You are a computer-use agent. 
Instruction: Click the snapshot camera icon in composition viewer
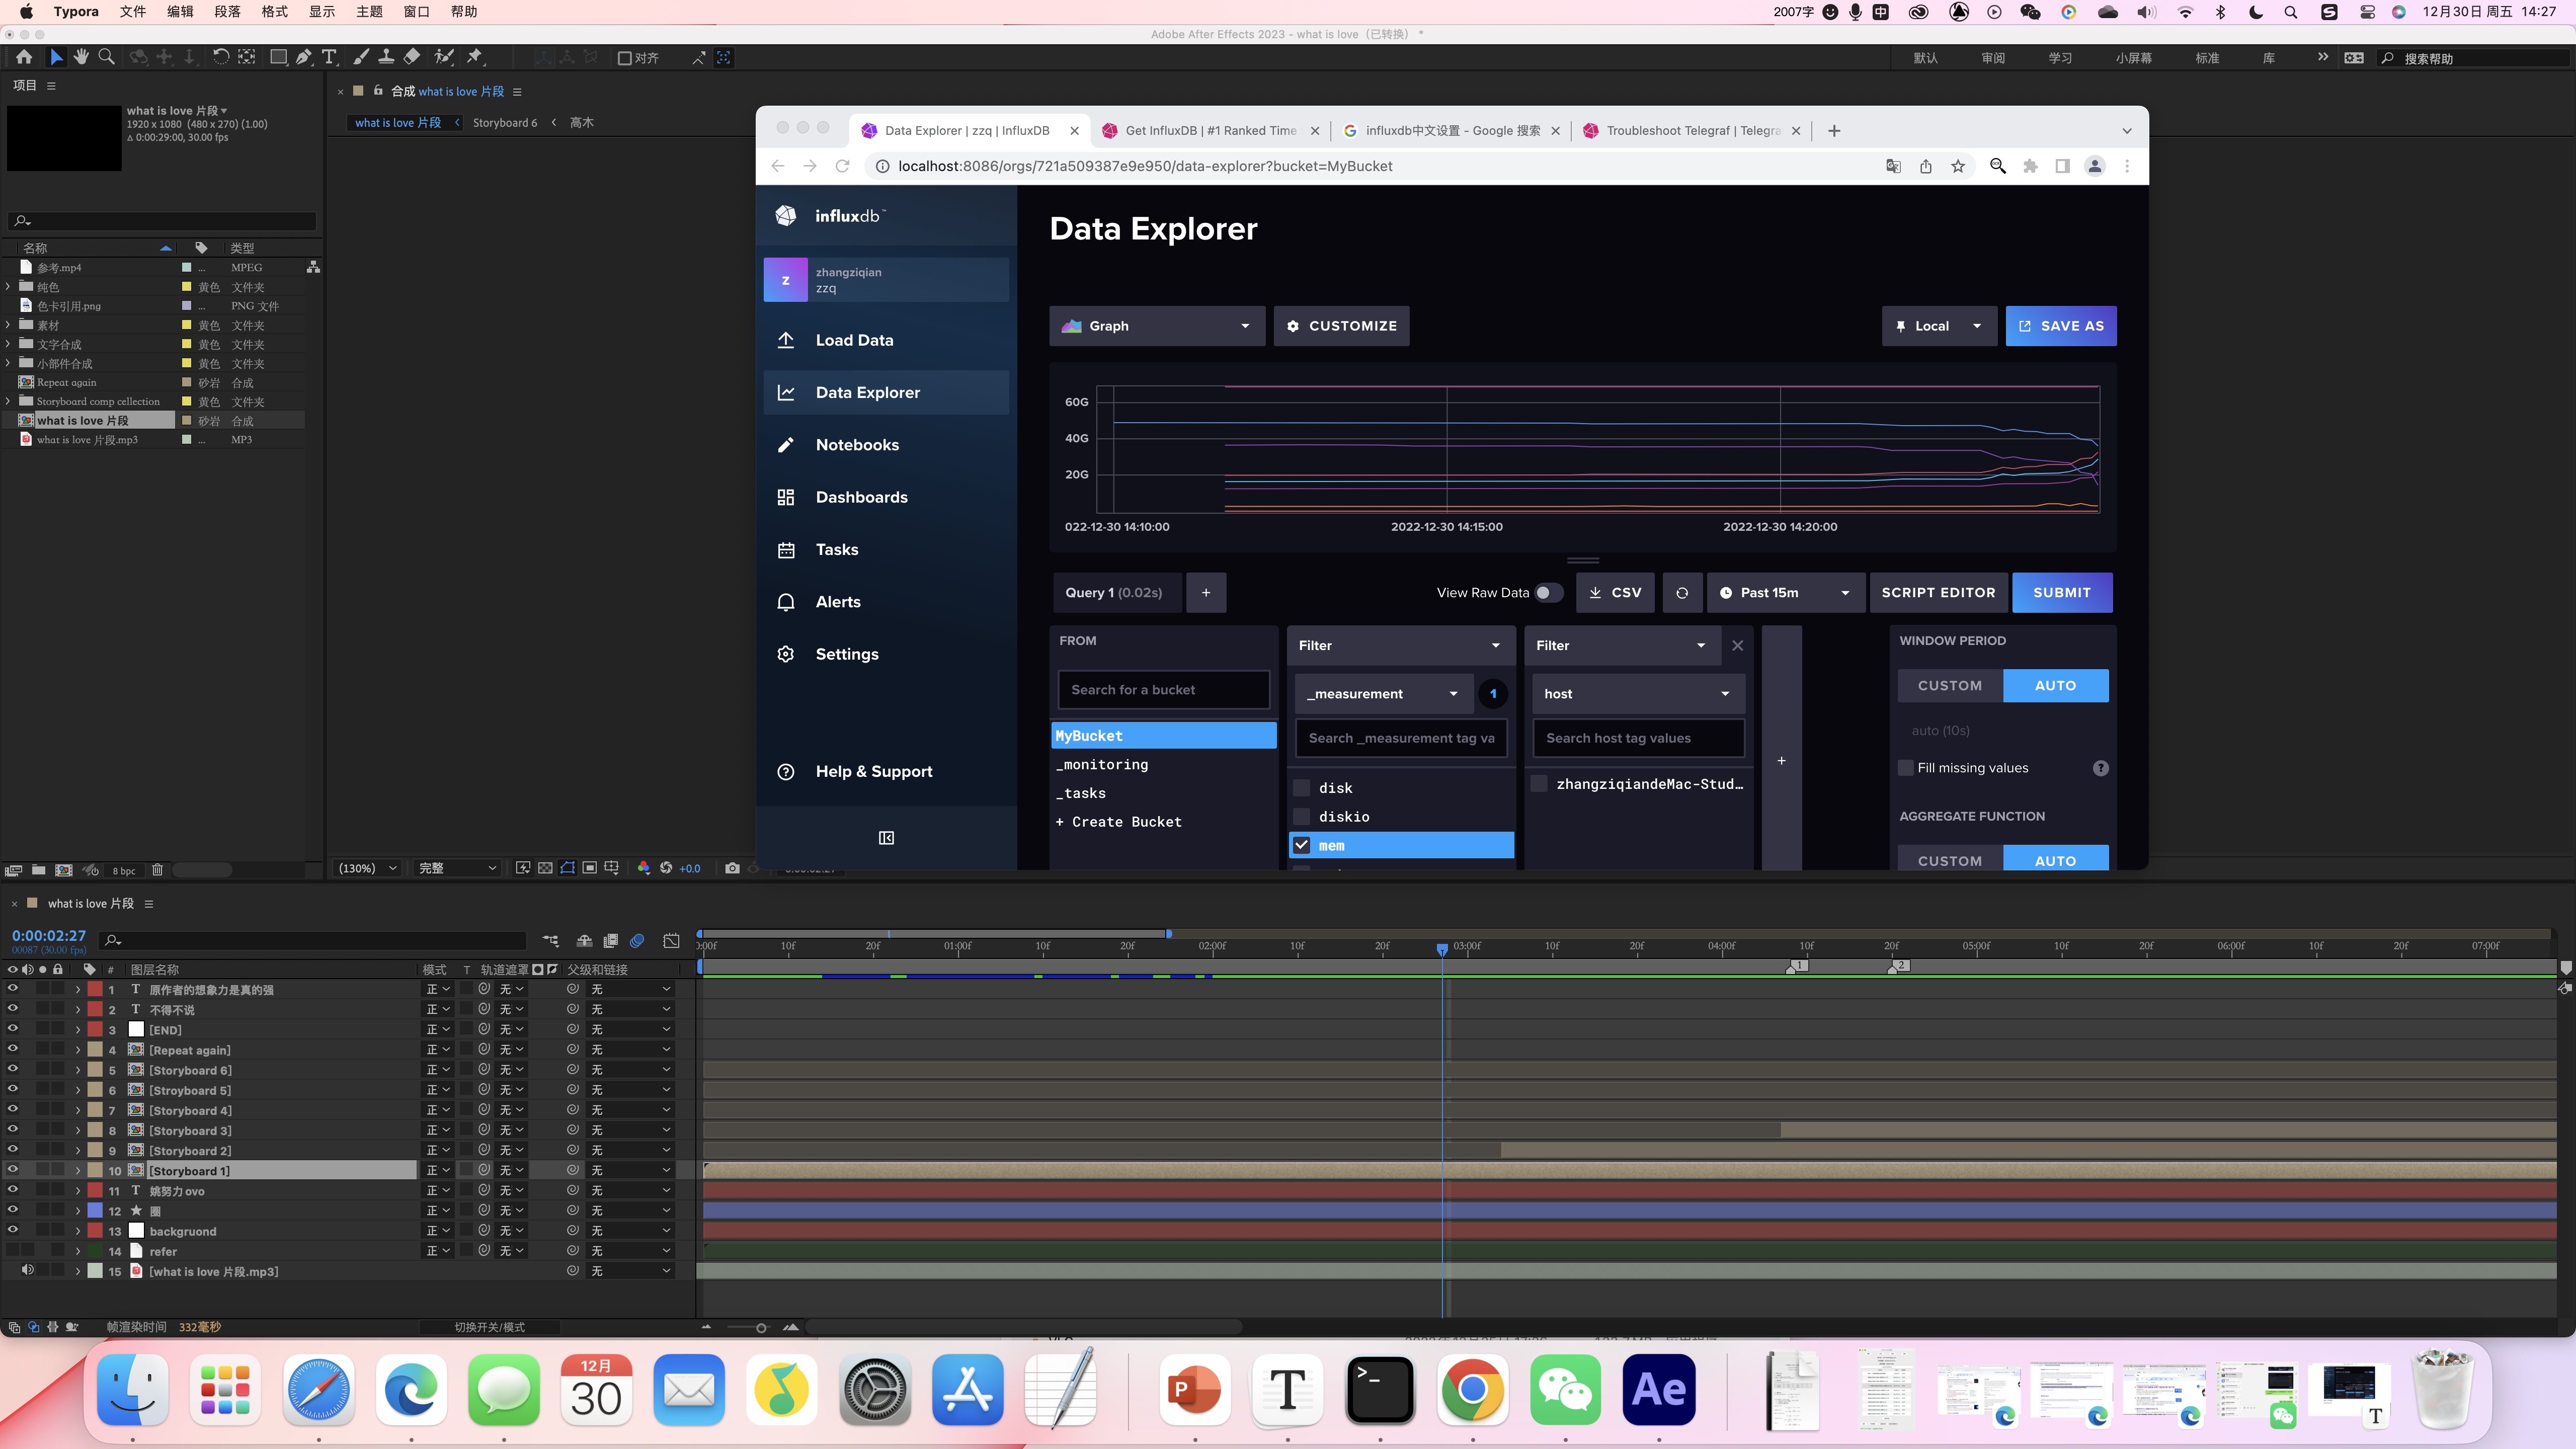pyautogui.click(x=732, y=868)
